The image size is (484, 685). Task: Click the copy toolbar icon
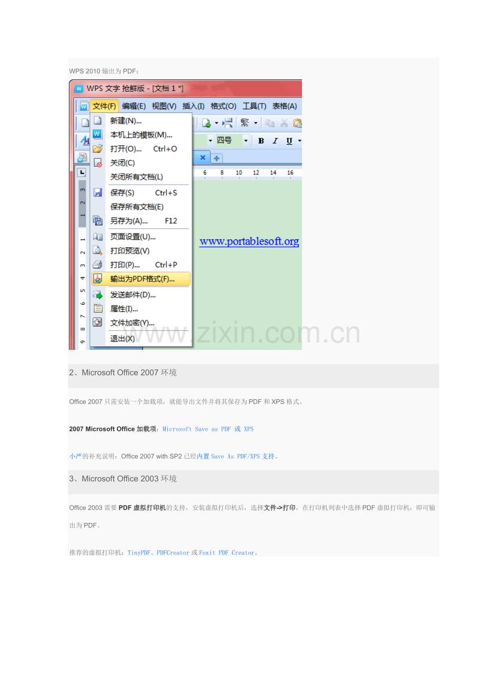(270, 123)
